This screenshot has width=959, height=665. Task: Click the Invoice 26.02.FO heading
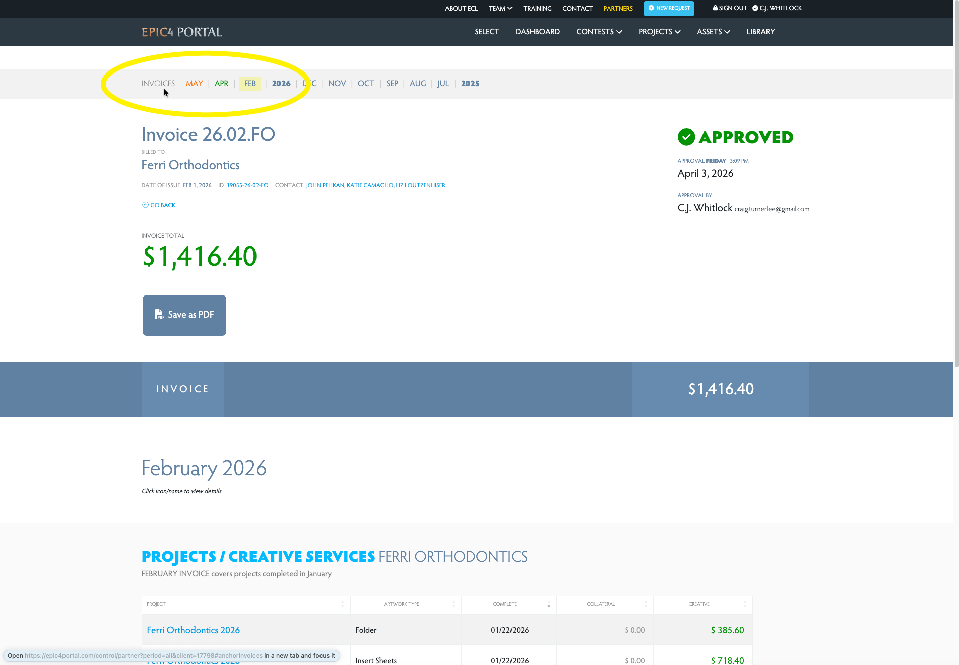coord(208,134)
